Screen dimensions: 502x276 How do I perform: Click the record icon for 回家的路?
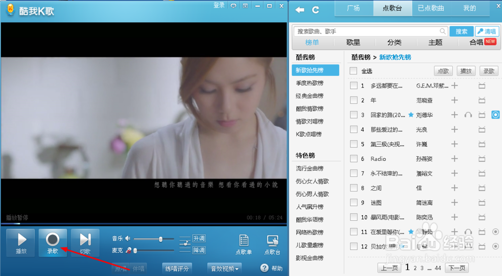pos(495,115)
